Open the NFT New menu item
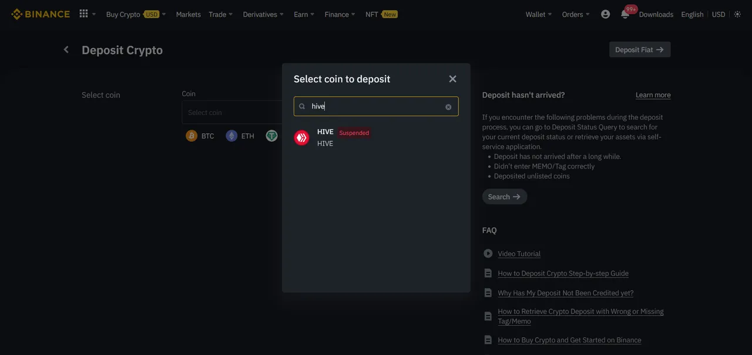 [381, 14]
